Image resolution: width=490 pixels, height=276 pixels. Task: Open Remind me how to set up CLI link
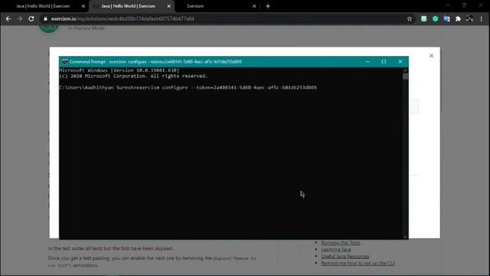click(x=358, y=263)
